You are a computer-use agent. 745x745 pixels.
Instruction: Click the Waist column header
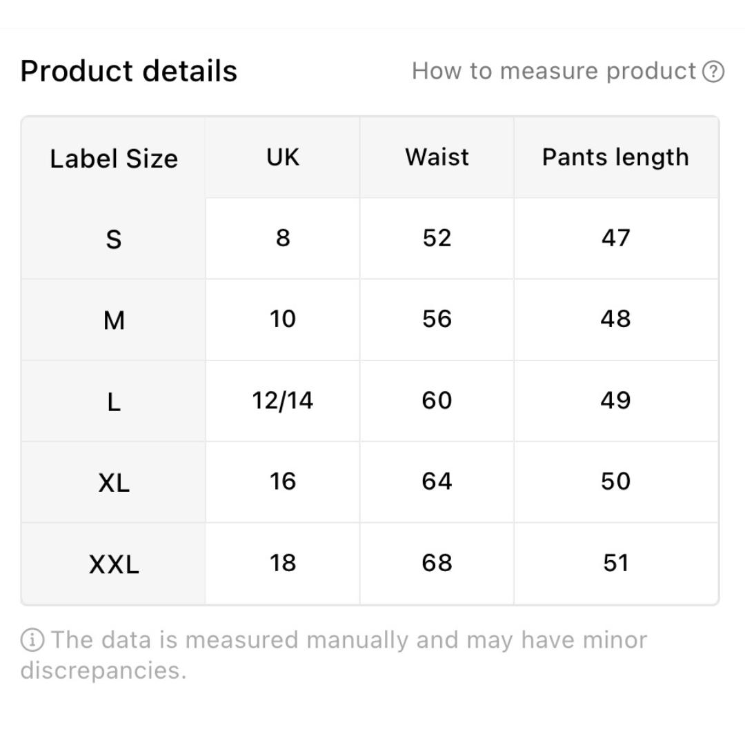point(437,157)
